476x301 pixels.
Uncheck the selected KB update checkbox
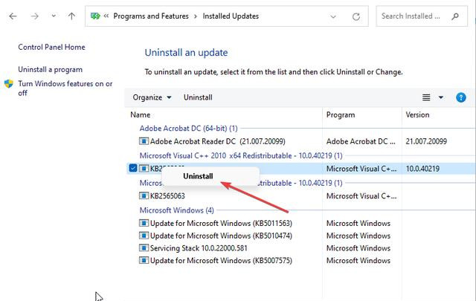click(133, 168)
